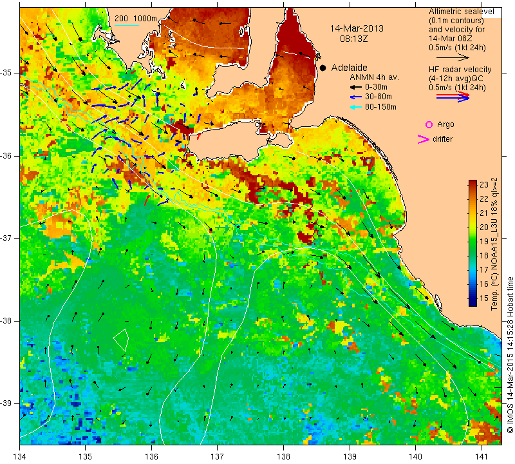
Task: Click the HF radar velocity label
Action: pos(460,70)
